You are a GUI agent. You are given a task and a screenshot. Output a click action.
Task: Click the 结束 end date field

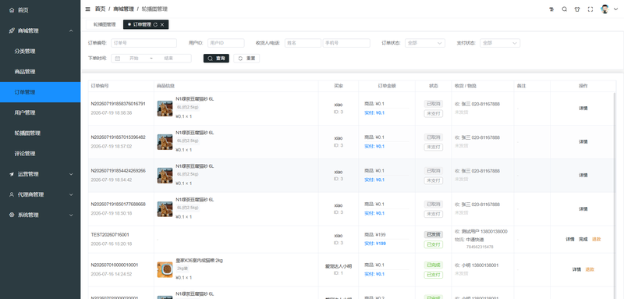point(168,58)
